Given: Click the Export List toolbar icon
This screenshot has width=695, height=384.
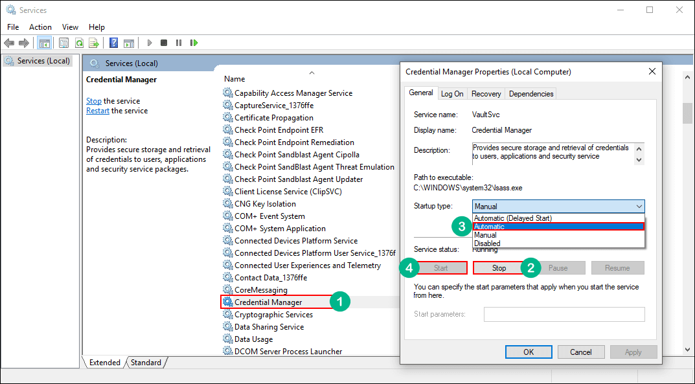Looking at the screenshot, I should 93,43.
